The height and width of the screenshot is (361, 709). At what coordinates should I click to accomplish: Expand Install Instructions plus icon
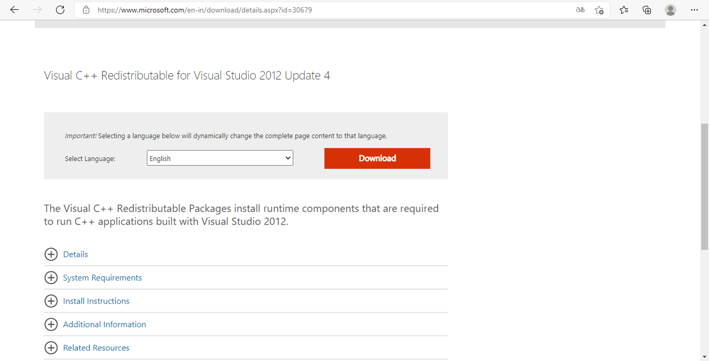[51, 301]
